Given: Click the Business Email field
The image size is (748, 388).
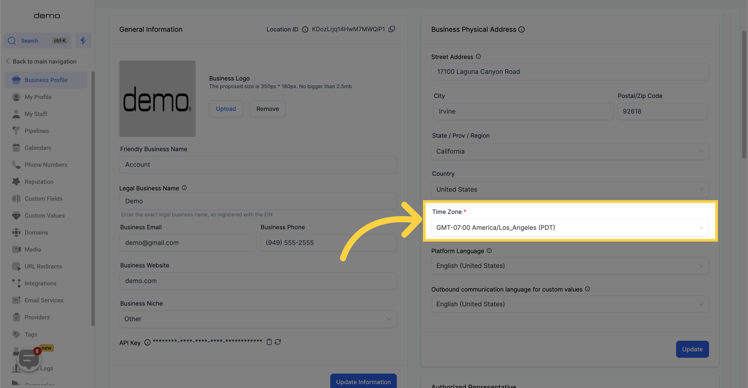Looking at the screenshot, I should pos(188,243).
